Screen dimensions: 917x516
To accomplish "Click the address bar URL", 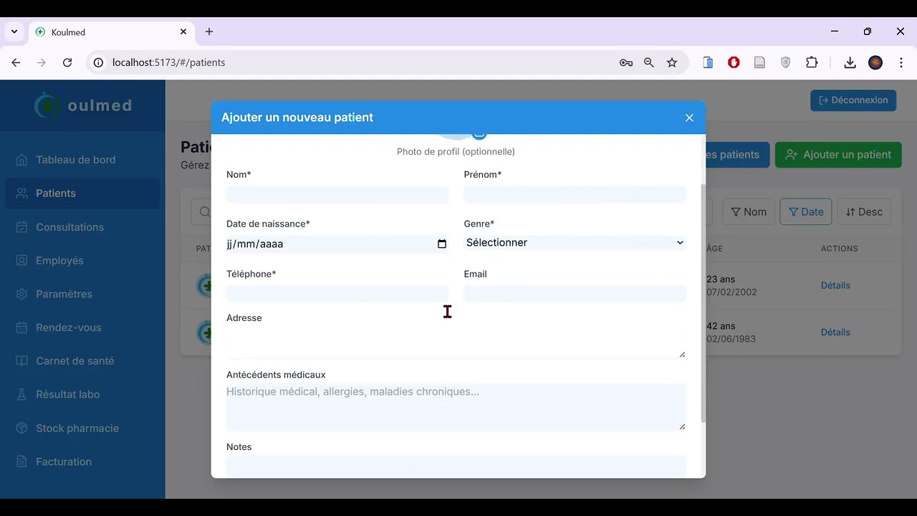I will [169, 63].
